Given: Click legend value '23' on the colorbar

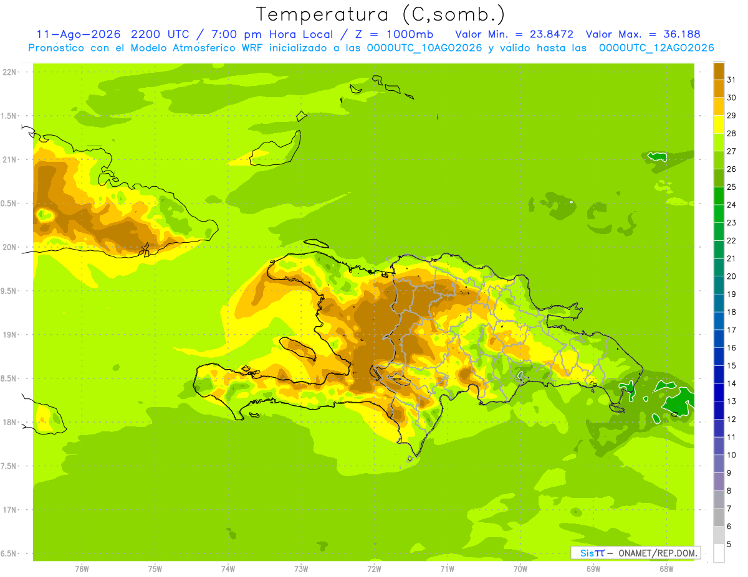Looking at the screenshot, I should coord(731,223).
